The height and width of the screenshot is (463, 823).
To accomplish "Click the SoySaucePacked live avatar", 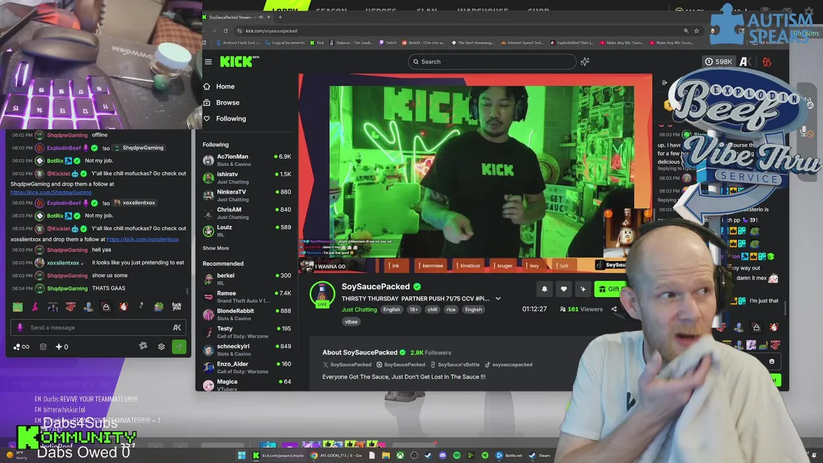I will click(x=322, y=295).
